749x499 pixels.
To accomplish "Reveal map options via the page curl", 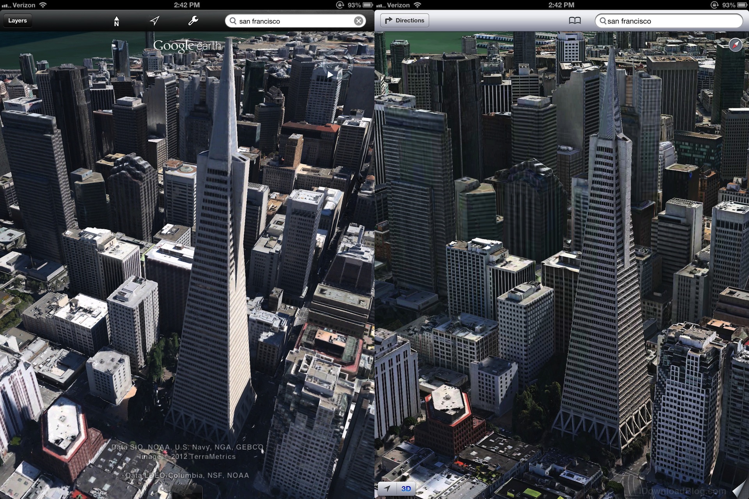I will pos(739,489).
